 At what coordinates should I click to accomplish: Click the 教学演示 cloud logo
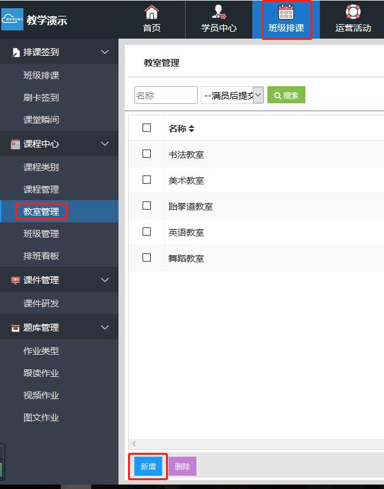pyautogui.click(x=13, y=19)
